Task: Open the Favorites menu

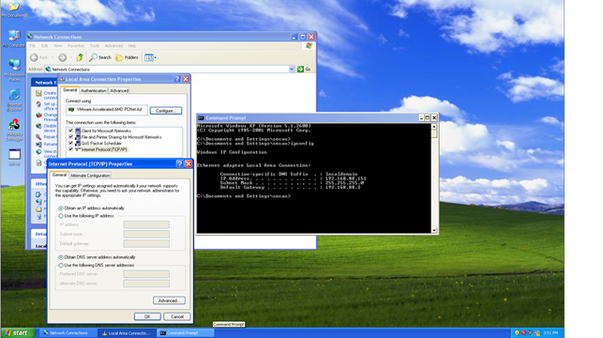Action: point(76,46)
